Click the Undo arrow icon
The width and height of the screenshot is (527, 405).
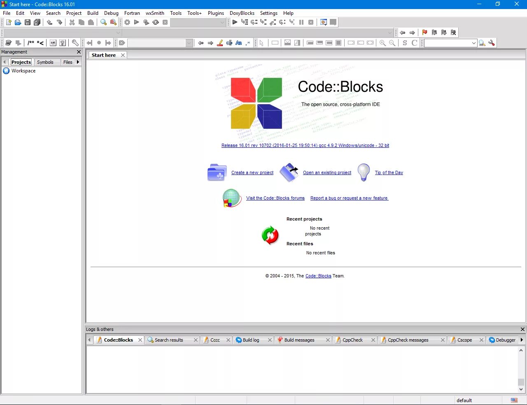pos(50,22)
